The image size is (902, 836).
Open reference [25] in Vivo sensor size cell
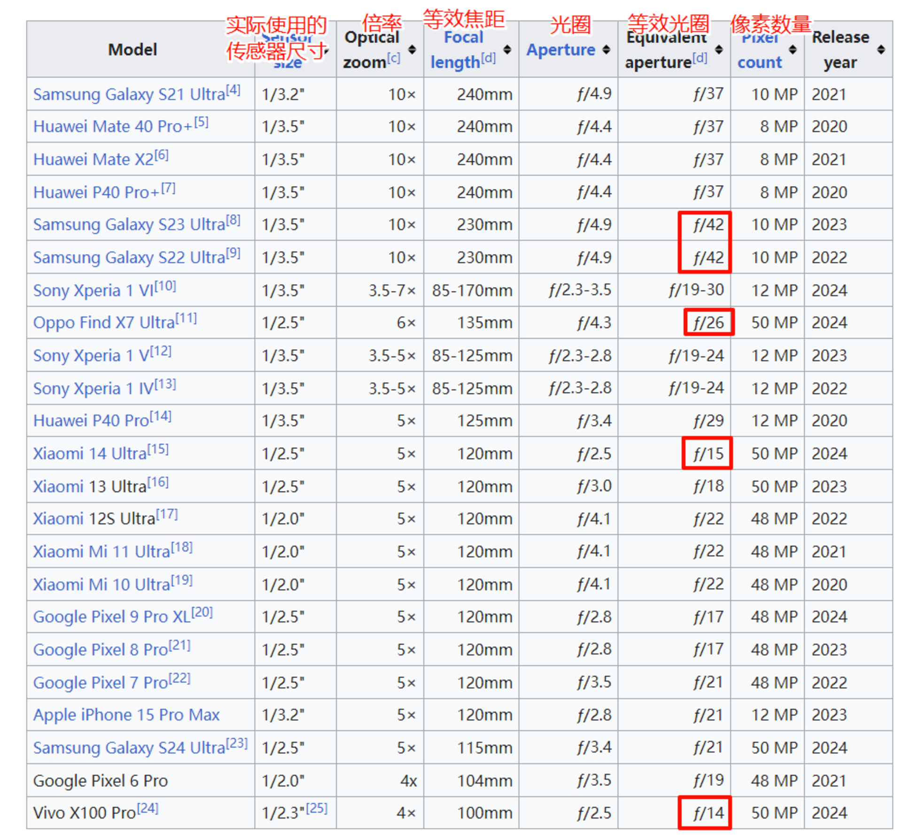pos(317,808)
